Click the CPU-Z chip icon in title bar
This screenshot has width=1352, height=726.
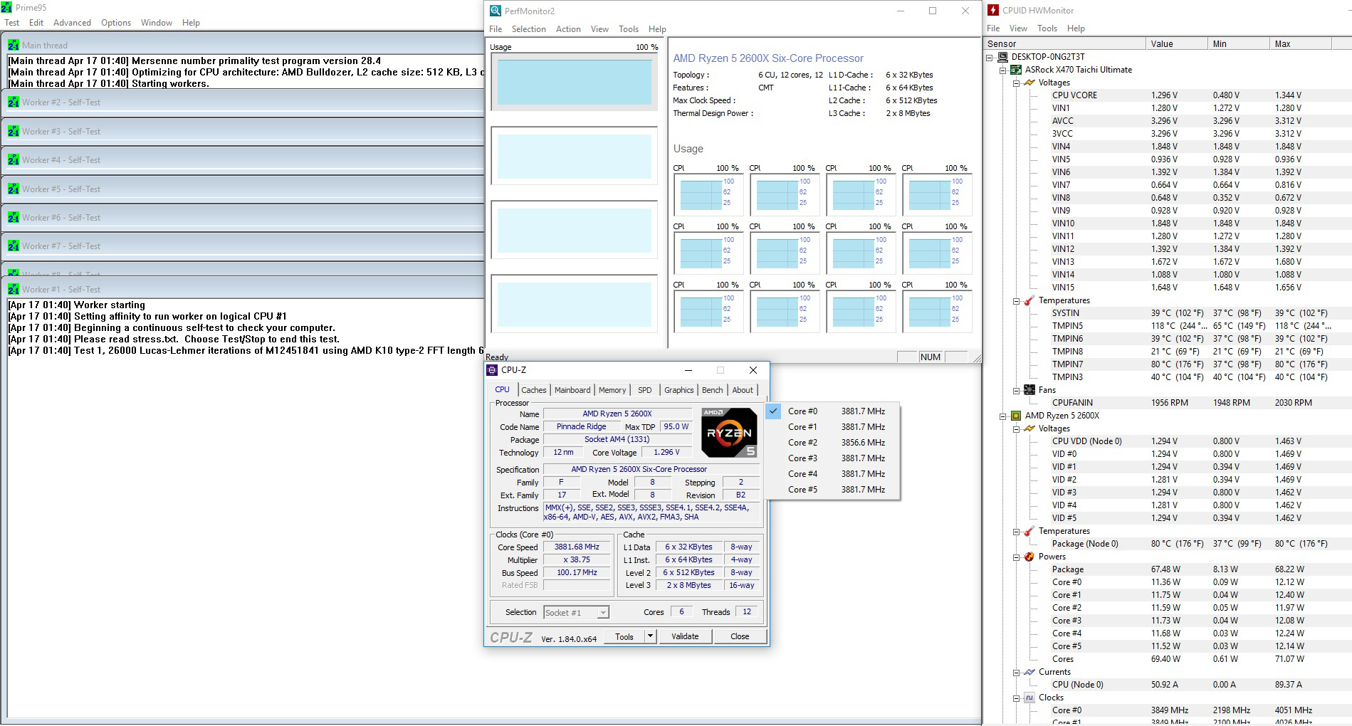pyautogui.click(x=492, y=370)
